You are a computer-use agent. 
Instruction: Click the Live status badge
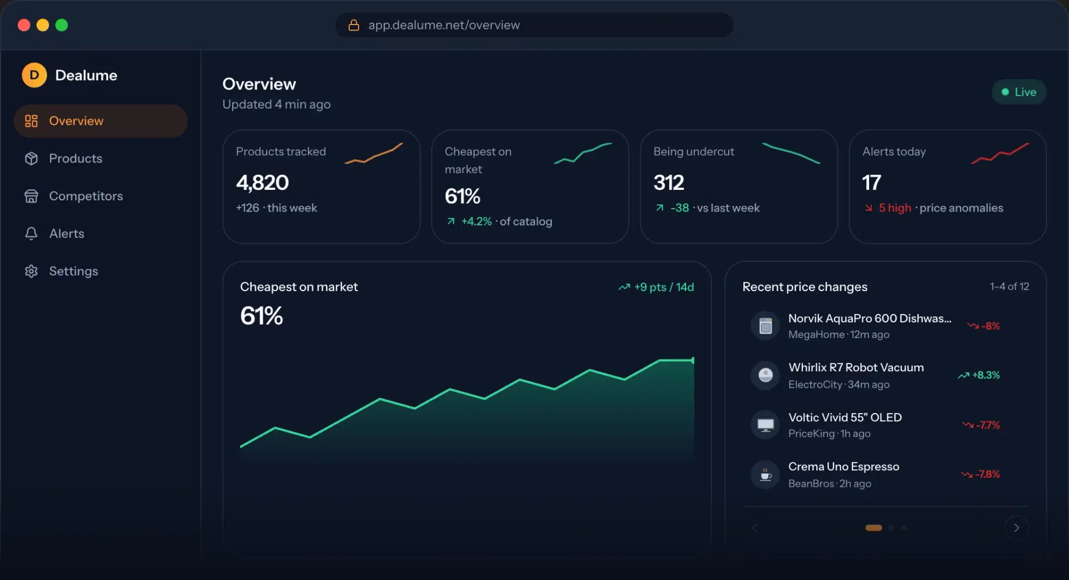1019,92
